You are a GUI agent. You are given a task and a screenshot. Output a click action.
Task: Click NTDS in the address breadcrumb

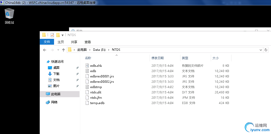point(116,50)
